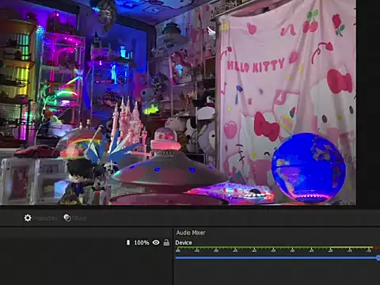Open source Properties via gear icon

click(x=28, y=218)
